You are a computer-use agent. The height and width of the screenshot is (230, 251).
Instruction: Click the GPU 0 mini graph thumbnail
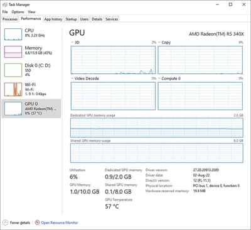13,108
